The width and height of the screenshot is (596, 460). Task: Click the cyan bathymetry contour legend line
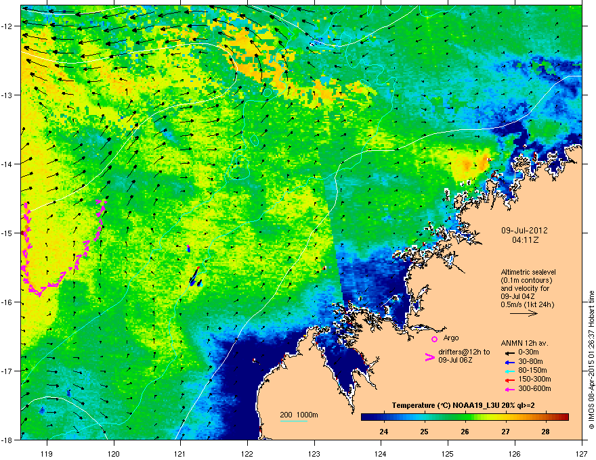tap(293, 421)
